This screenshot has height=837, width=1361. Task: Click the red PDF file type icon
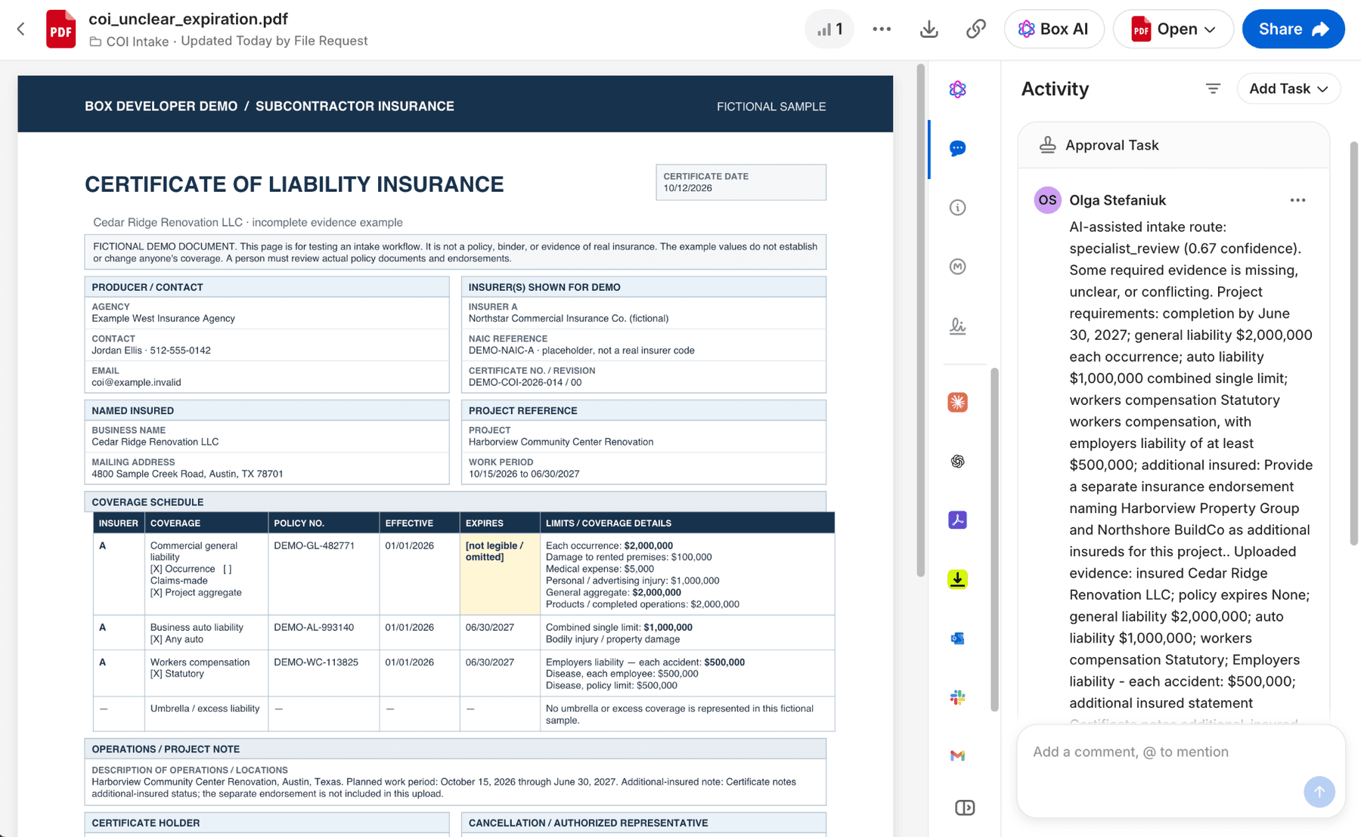tap(60, 29)
